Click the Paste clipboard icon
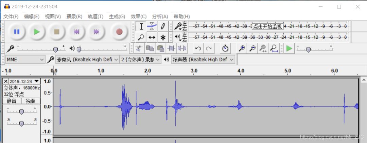The image size is (367, 143). [160, 48]
